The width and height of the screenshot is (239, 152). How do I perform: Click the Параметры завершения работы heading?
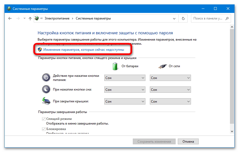(63, 112)
